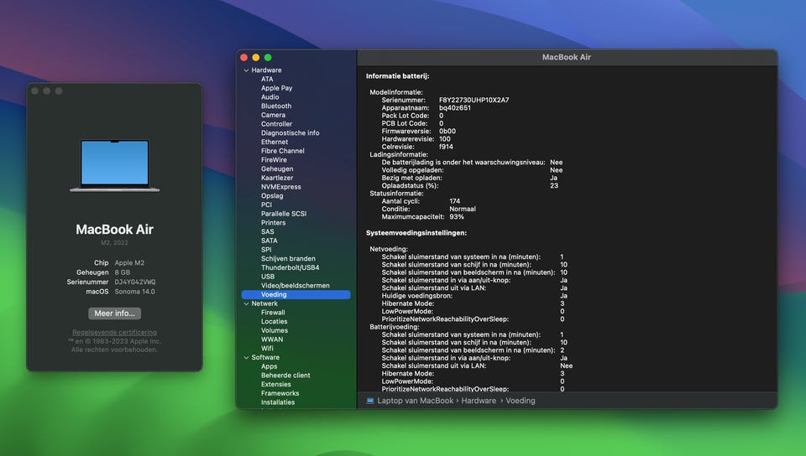Select Printers in the sidebar
This screenshot has width=806, height=456.
[x=273, y=223]
